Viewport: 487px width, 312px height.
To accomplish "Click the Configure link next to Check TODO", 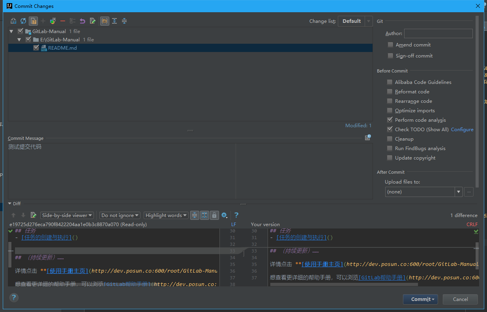I will [462, 130].
